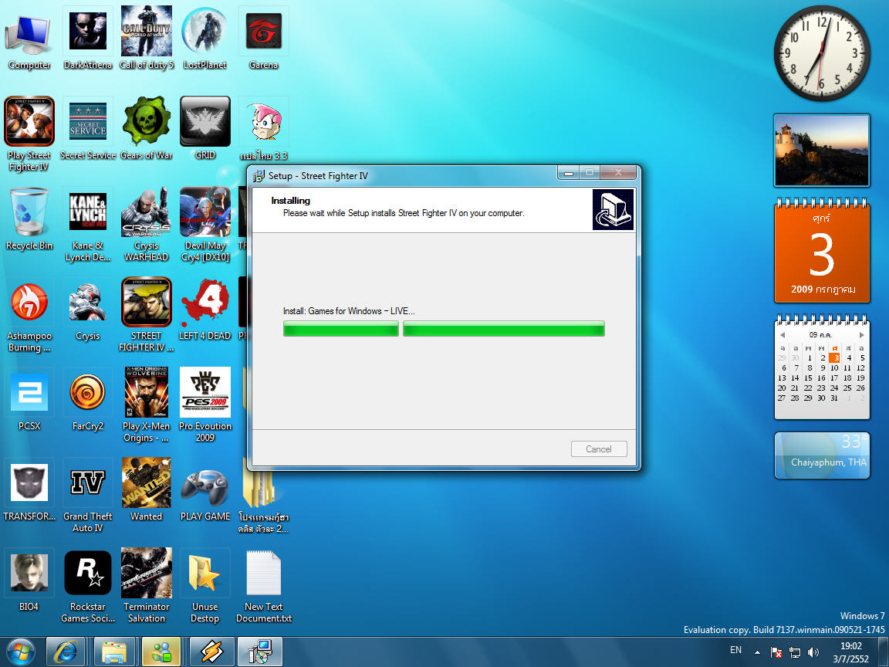The height and width of the screenshot is (667, 889).
Task: Click the Wanted game shortcut
Action: [147, 490]
